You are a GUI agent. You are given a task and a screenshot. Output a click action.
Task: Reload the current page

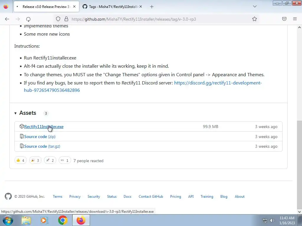click(x=28, y=19)
